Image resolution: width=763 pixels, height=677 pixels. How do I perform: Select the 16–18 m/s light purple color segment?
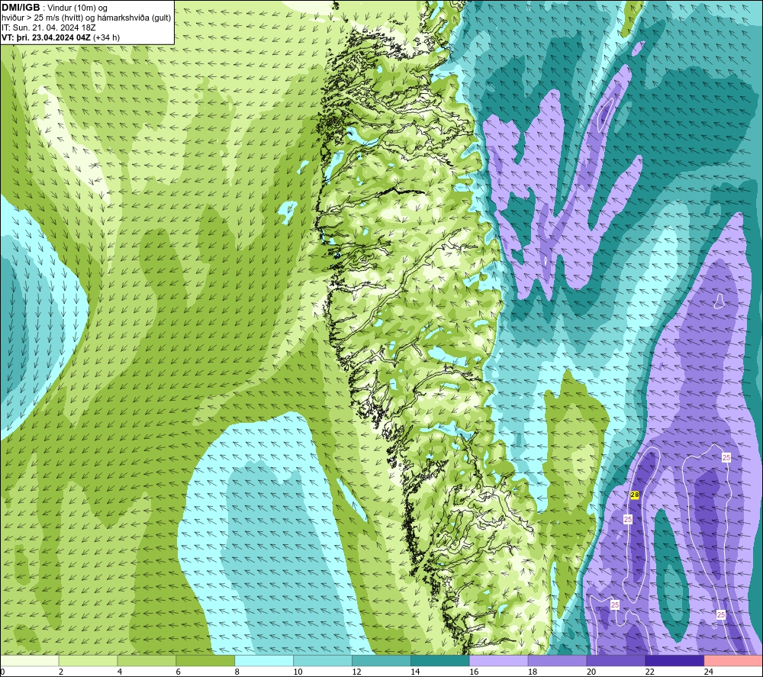point(499,660)
